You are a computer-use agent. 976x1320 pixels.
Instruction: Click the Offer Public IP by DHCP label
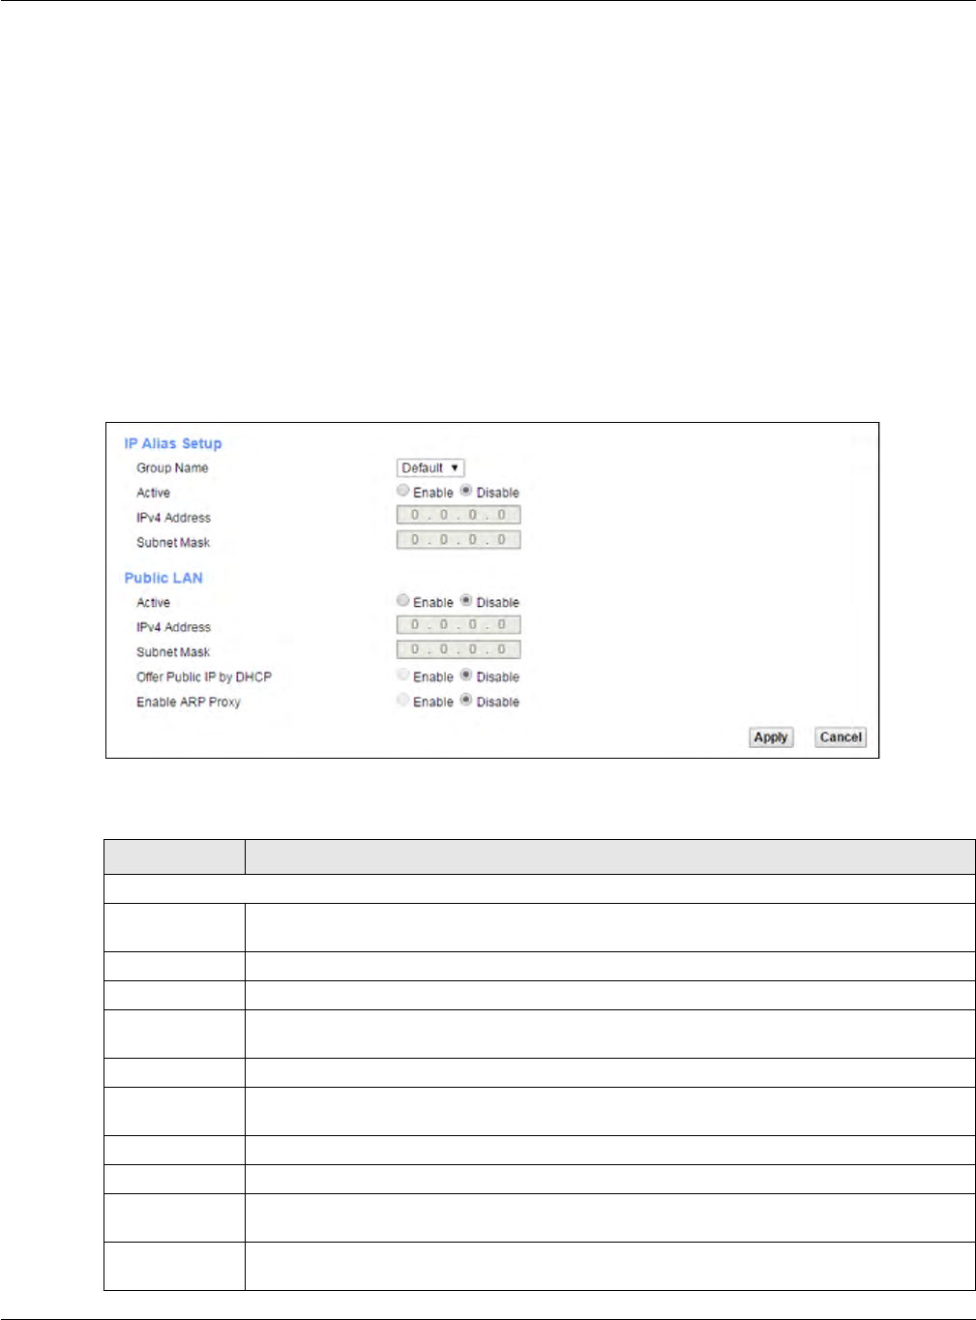pyautogui.click(x=204, y=676)
